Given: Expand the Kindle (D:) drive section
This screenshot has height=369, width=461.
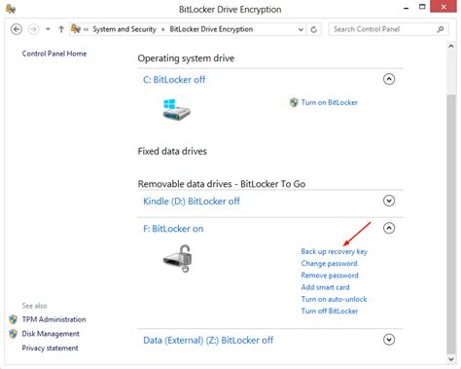Looking at the screenshot, I should pyautogui.click(x=389, y=201).
